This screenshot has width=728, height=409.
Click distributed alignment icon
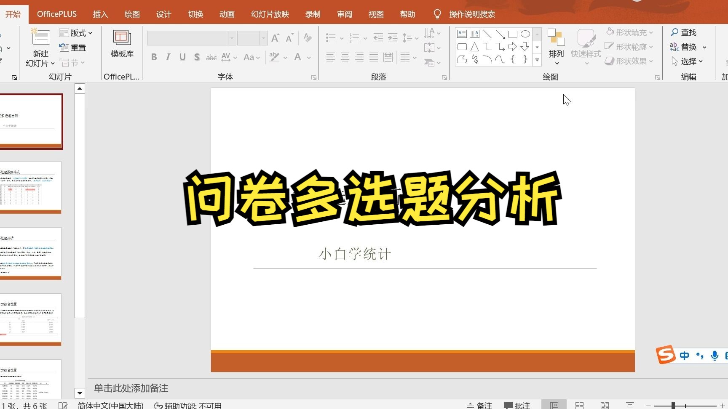(x=388, y=57)
